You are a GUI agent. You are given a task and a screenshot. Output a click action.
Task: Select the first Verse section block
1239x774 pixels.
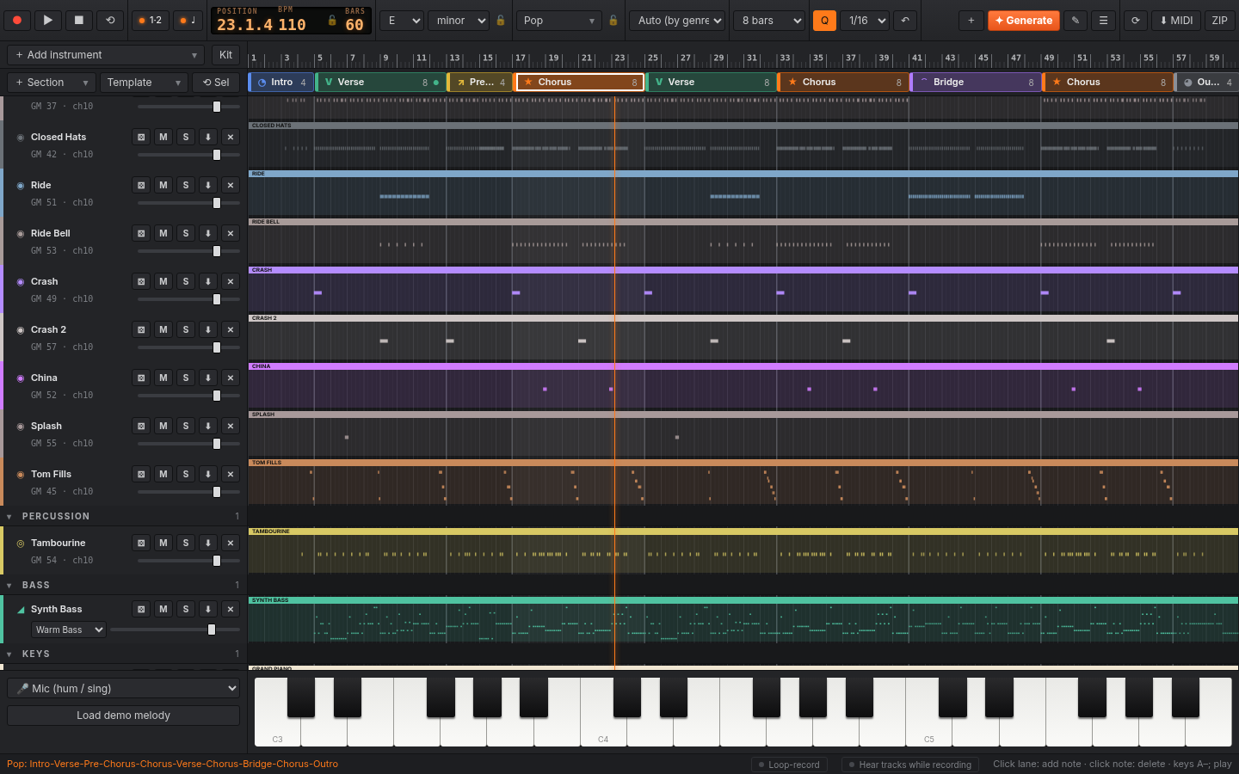(x=380, y=83)
